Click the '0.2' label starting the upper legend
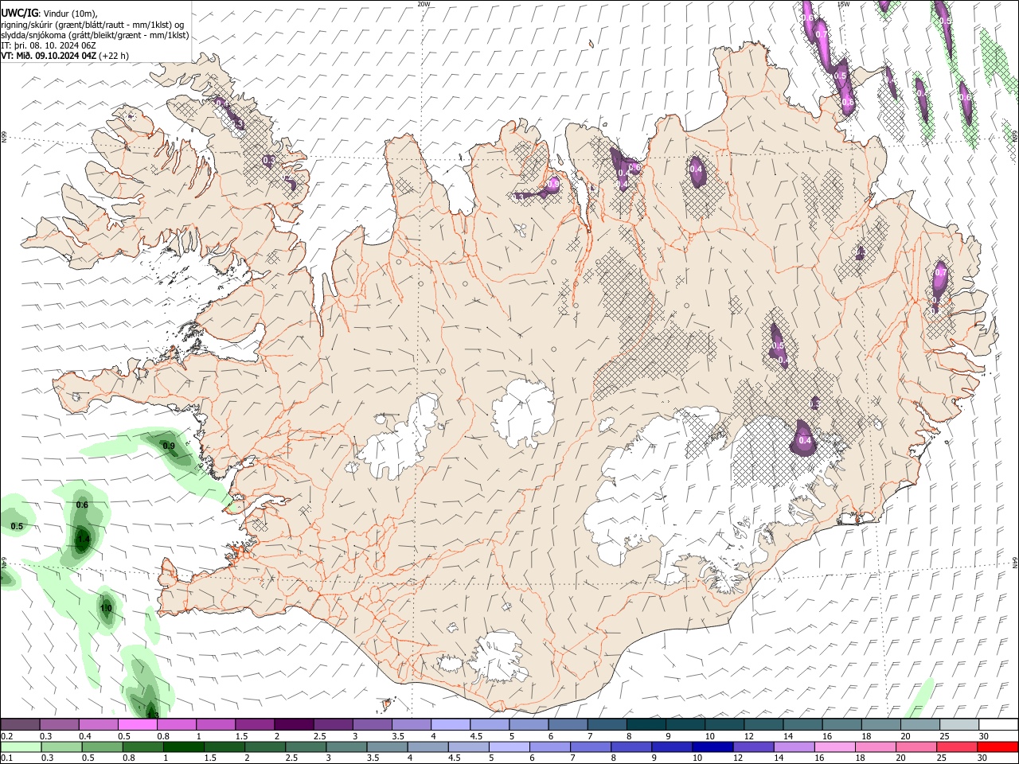This screenshot has height=764, width=1019. pyautogui.click(x=6, y=736)
